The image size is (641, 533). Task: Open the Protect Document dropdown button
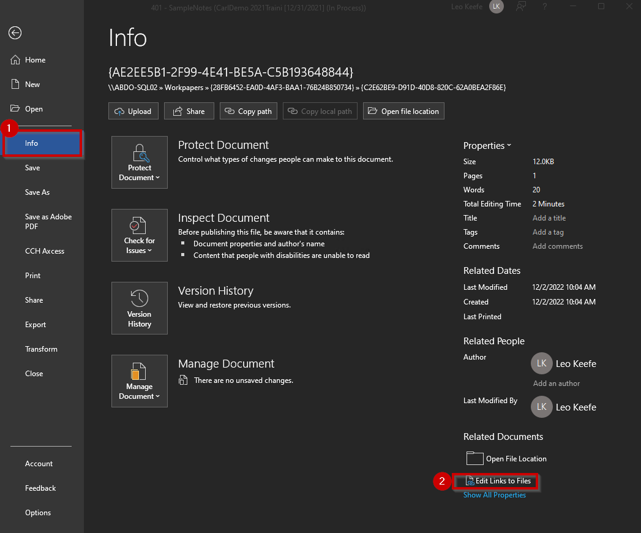(x=140, y=162)
